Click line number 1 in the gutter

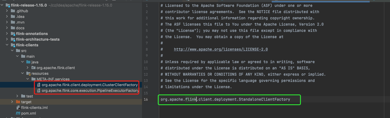[147, 6]
